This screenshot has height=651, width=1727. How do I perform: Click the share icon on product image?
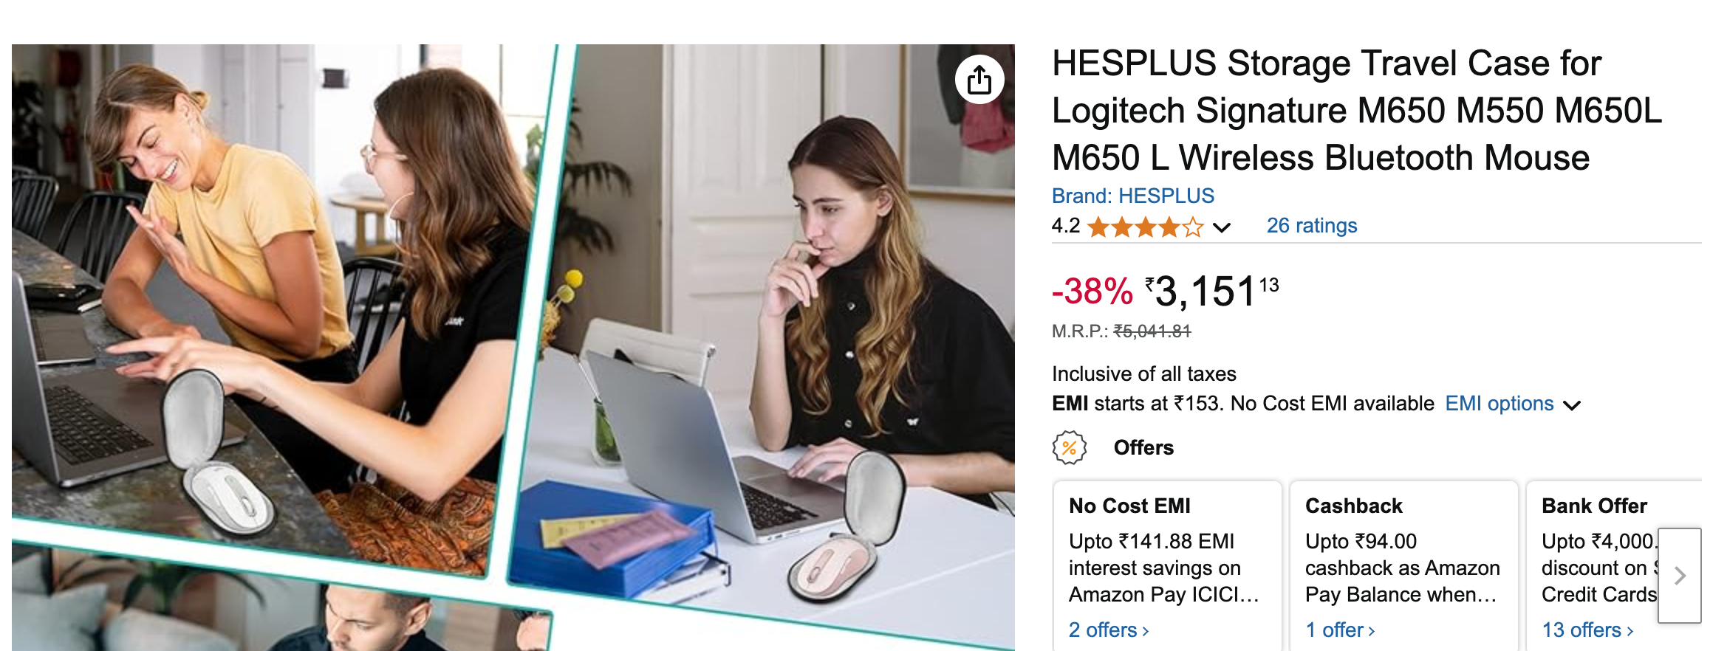pos(979,80)
